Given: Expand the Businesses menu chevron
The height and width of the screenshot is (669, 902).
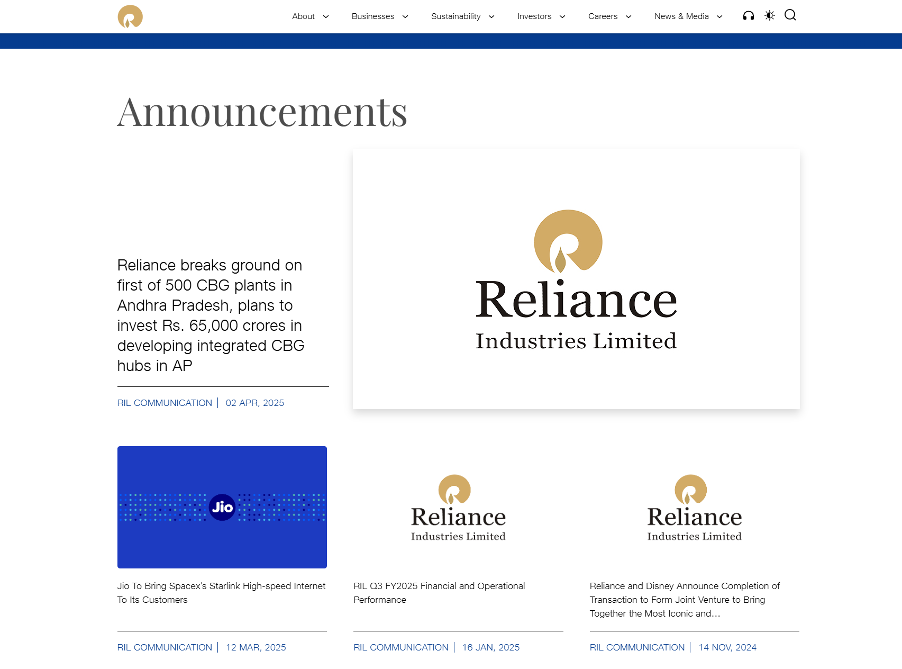Looking at the screenshot, I should (x=405, y=17).
